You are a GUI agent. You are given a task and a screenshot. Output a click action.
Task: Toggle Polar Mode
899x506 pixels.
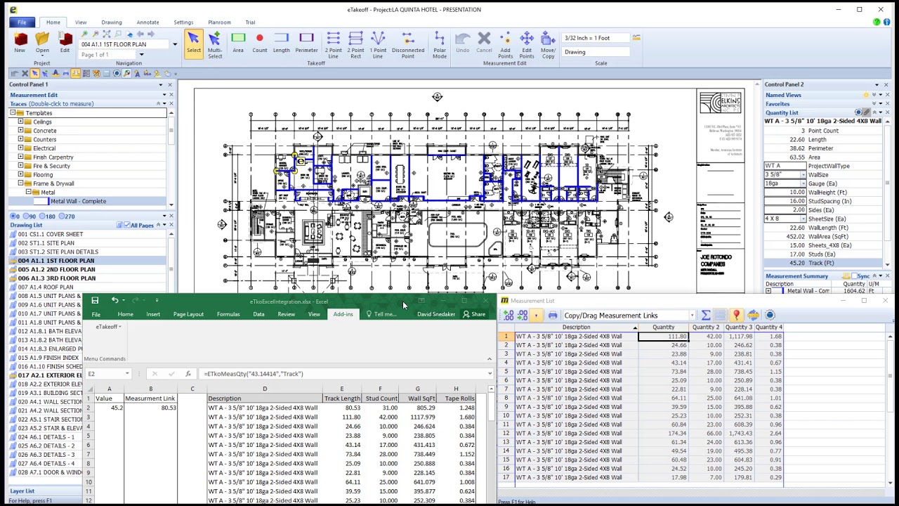coord(440,44)
